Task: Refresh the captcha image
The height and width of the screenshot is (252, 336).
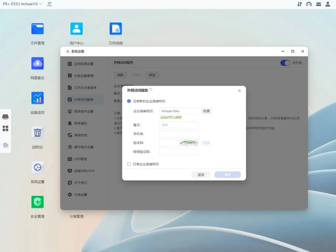Action: point(189,143)
